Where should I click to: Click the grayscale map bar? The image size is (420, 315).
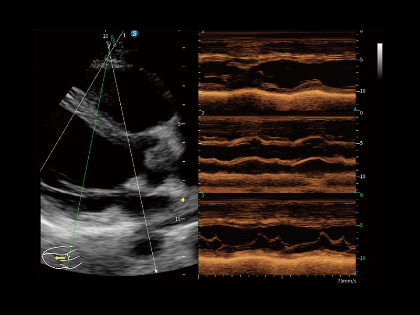click(380, 60)
